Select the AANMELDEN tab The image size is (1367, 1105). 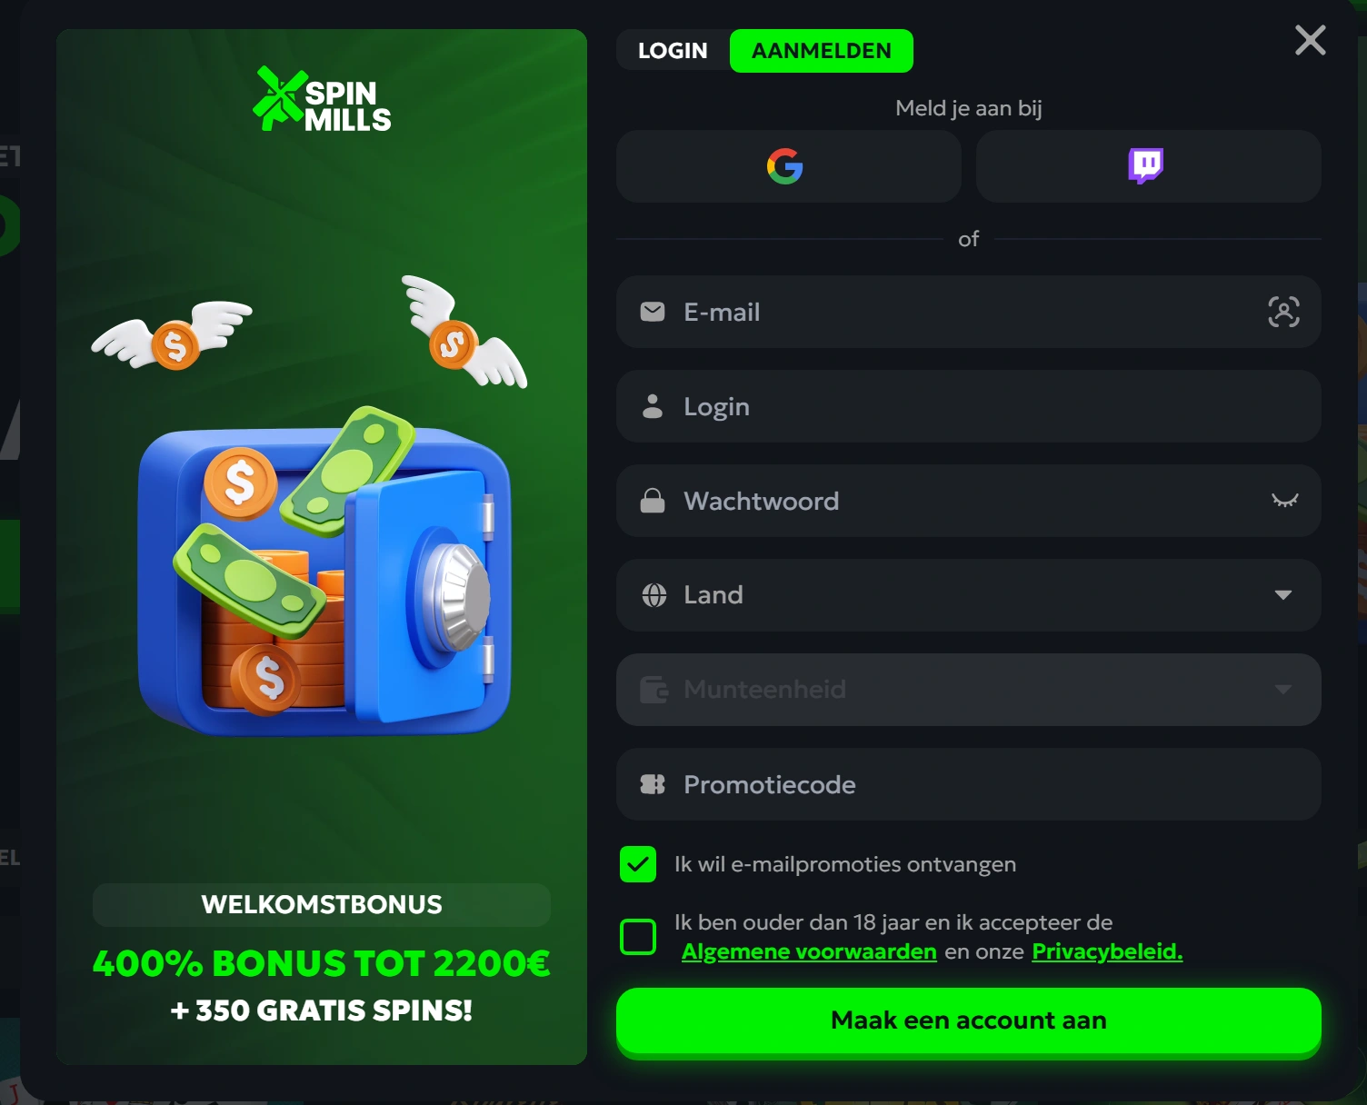tap(822, 51)
